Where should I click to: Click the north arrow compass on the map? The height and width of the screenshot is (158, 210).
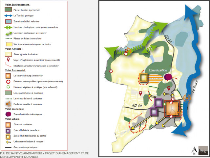195,150
